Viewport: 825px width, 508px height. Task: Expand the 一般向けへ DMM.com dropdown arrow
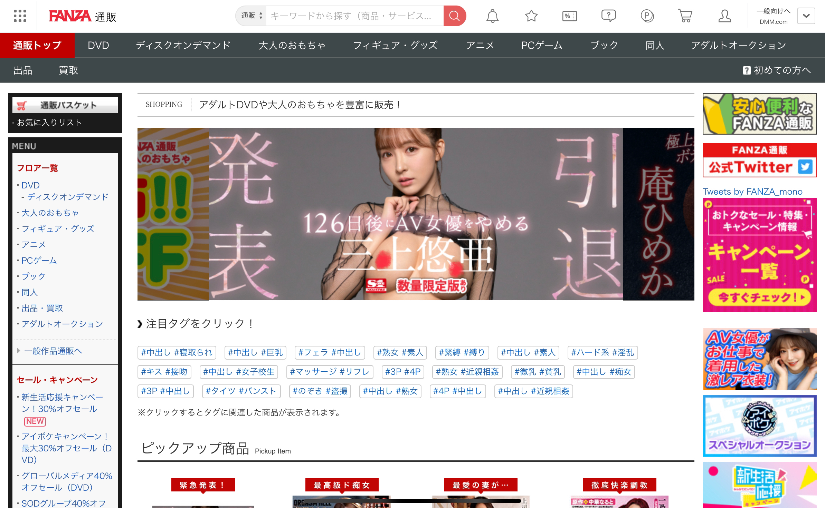point(806,16)
